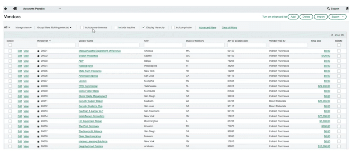Tick the Include inactive checkbox
The image size is (355, 152).
(x=115, y=27)
